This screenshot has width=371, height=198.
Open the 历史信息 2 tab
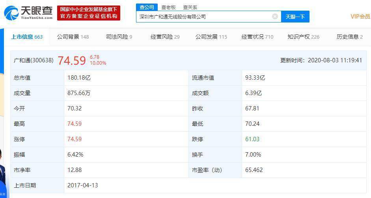coord(349,37)
